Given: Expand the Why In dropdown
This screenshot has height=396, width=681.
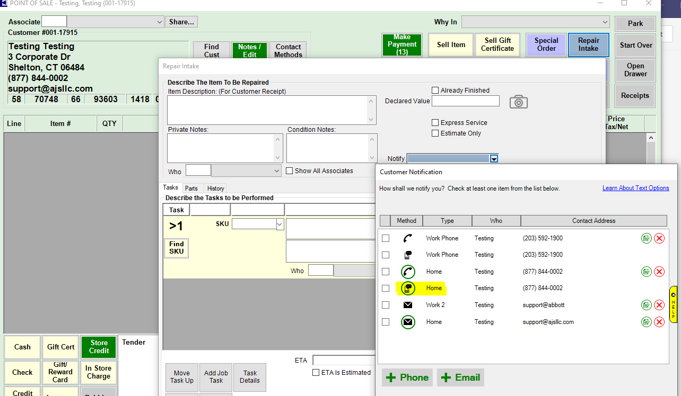Looking at the screenshot, I should [605, 22].
